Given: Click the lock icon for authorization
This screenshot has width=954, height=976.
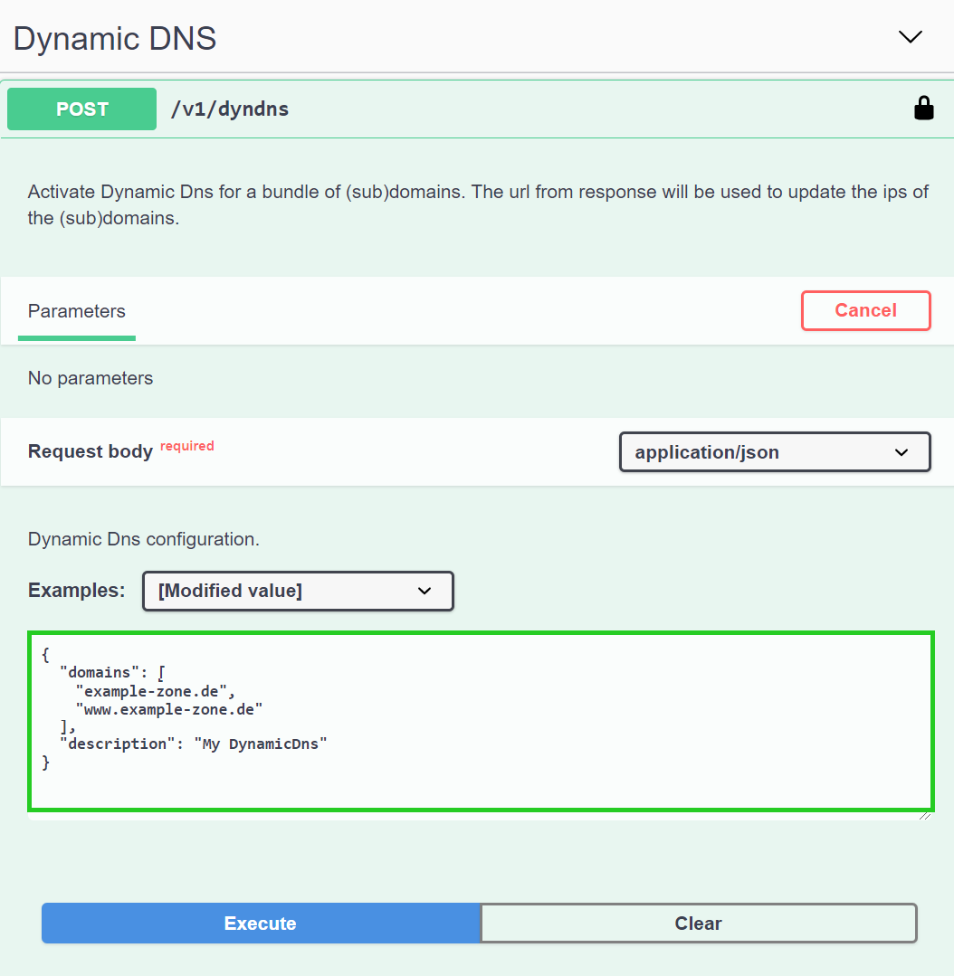Looking at the screenshot, I should (923, 109).
